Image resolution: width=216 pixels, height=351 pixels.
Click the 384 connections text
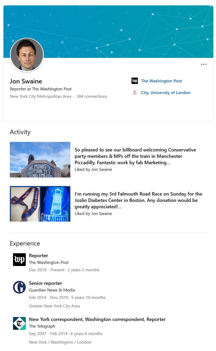[92, 96]
